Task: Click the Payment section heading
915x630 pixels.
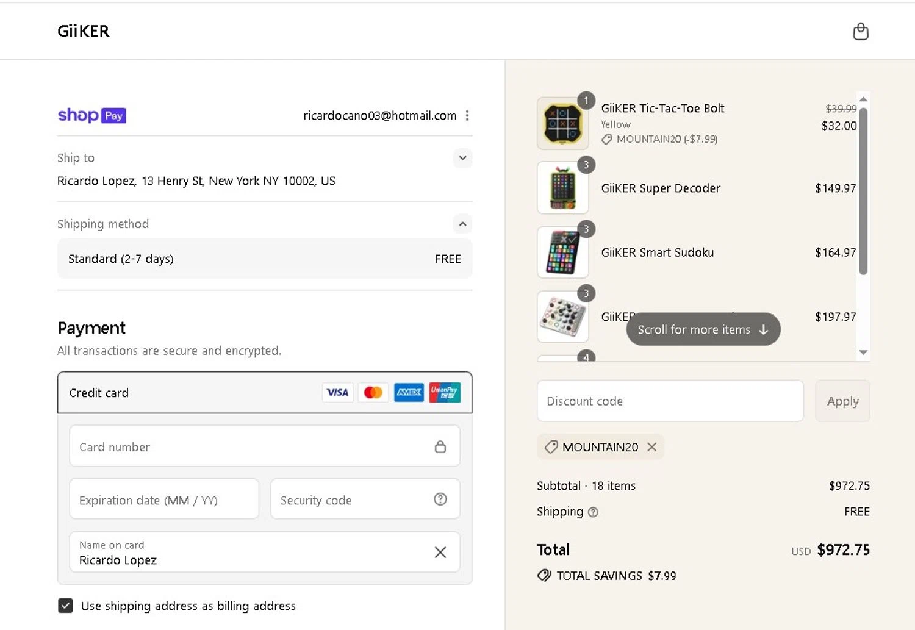Action: [x=91, y=328]
